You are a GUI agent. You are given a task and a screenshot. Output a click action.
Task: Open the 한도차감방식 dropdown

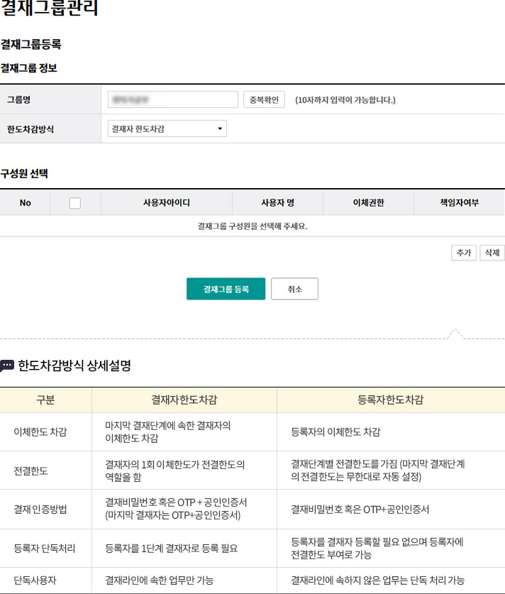167,128
